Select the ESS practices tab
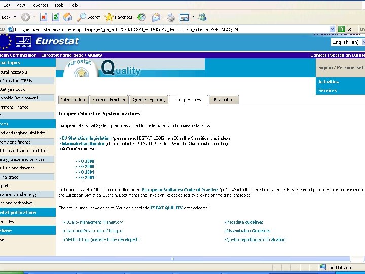This screenshot has width=365, height=274. pos(189,100)
